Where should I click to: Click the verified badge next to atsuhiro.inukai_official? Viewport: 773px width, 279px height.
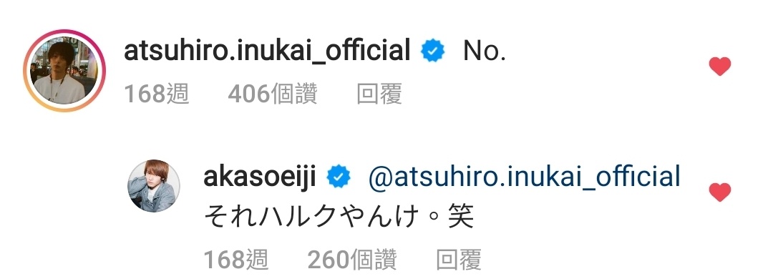click(433, 52)
